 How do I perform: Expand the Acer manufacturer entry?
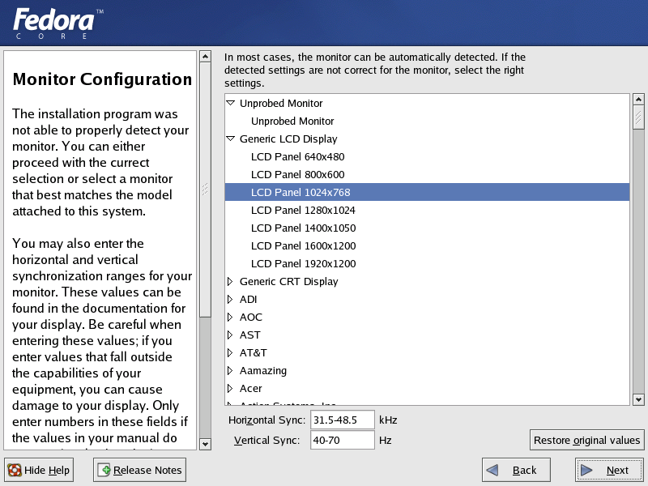[230, 388]
